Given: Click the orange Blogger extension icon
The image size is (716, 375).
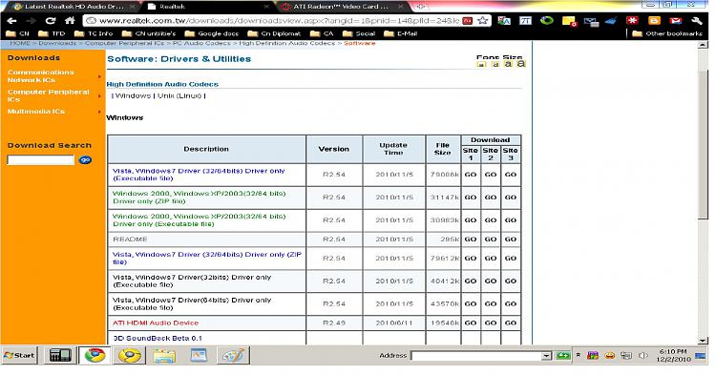Looking at the screenshot, I should pos(654,21).
